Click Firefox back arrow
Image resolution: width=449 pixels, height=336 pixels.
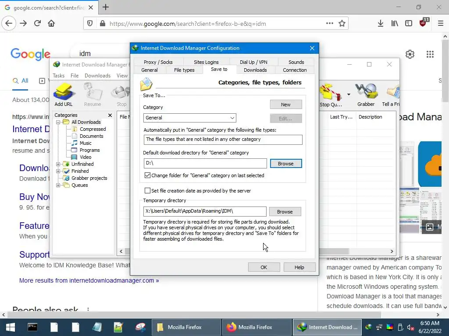pyautogui.click(x=9, y=24)
